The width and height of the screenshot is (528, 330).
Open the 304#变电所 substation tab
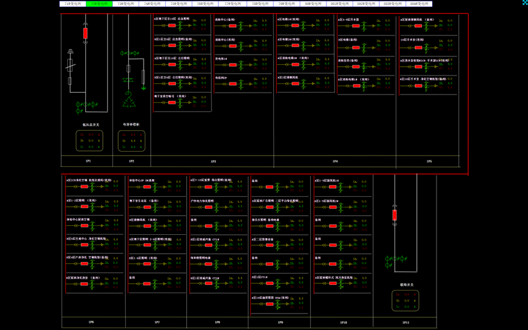click(x=419, y=4)
